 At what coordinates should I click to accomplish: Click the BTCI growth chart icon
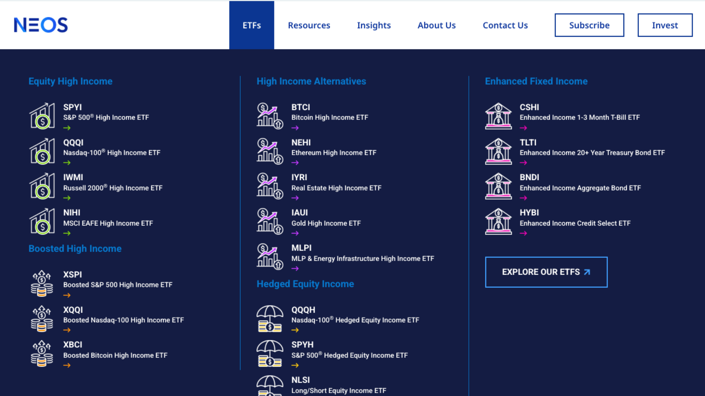pos(270,116)
